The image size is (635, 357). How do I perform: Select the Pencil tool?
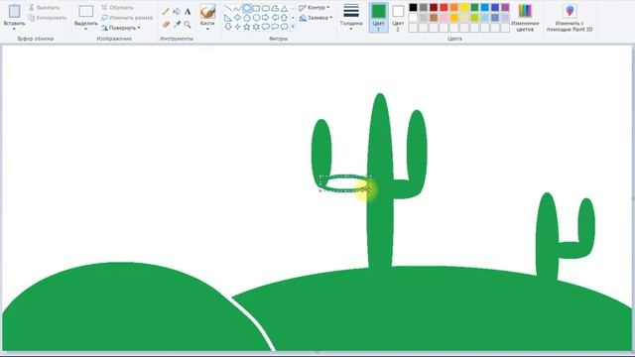(166, 11)
